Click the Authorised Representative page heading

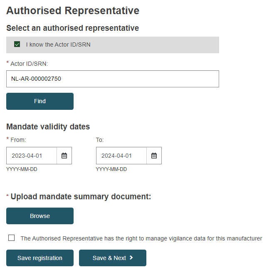(73, 11)
